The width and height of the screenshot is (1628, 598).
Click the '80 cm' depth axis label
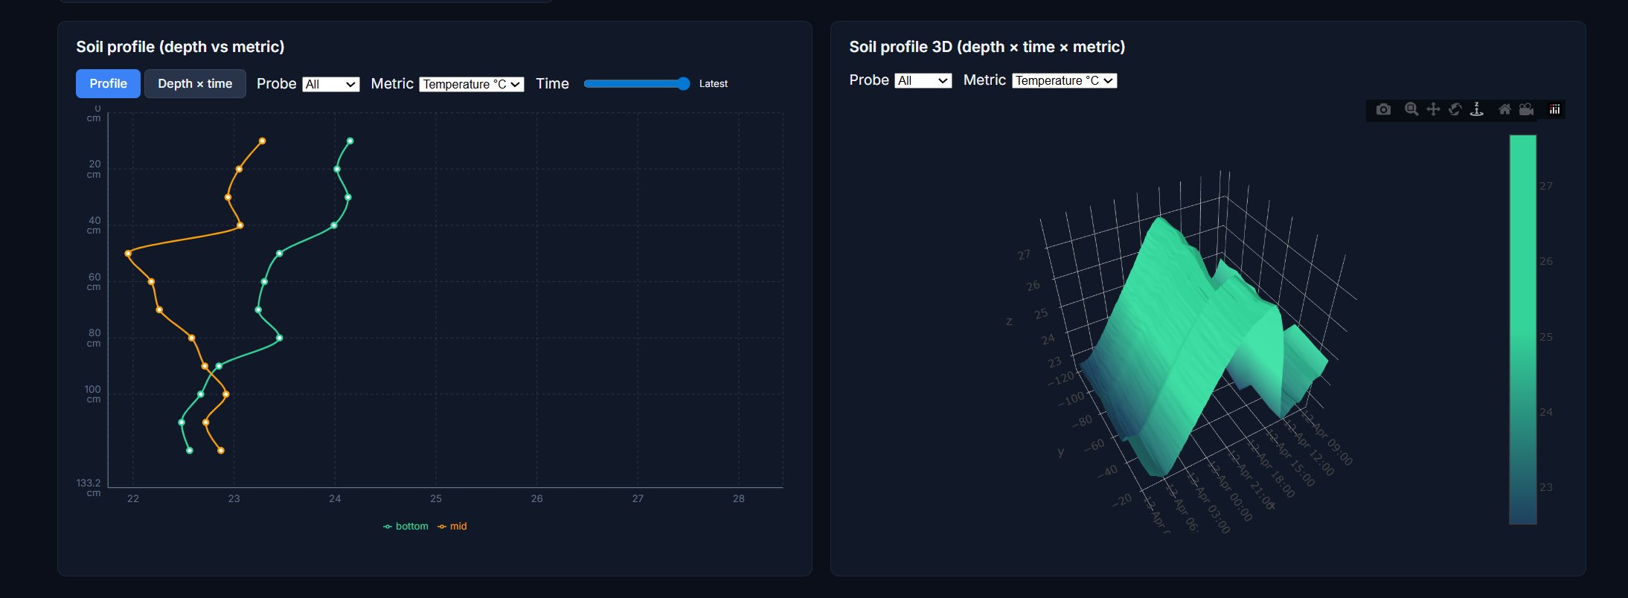click(x=94, y=338)
